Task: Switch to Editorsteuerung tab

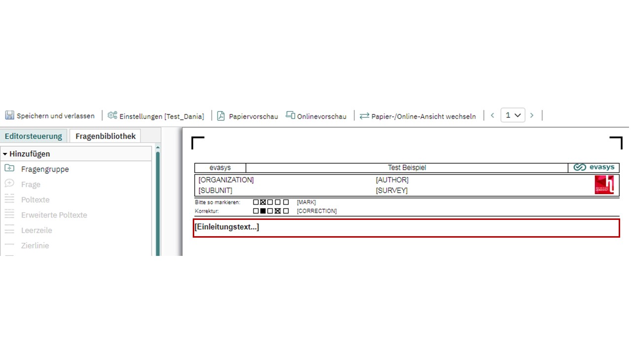Action: 34,136
